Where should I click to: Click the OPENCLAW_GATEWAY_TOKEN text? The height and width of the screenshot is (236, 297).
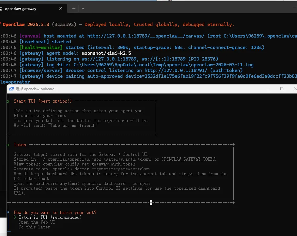[189, 159]
